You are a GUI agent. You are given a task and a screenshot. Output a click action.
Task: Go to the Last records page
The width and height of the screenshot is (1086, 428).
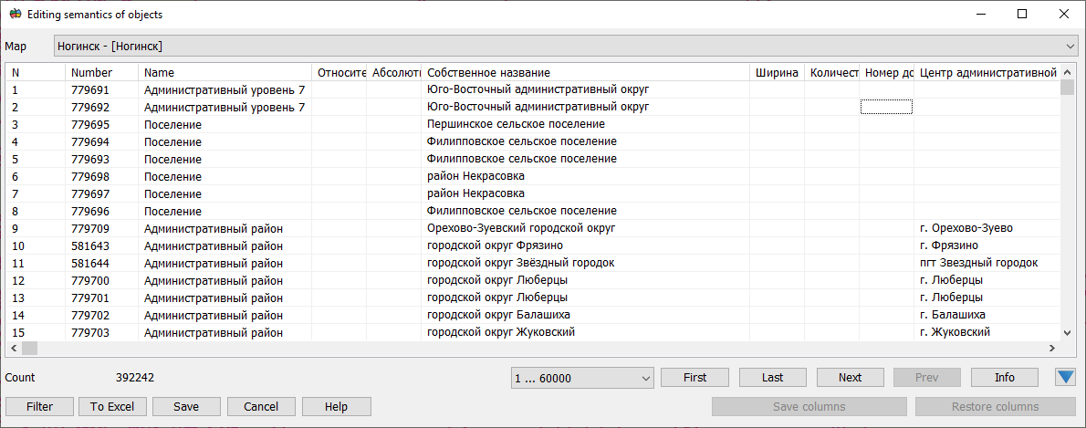772,378
